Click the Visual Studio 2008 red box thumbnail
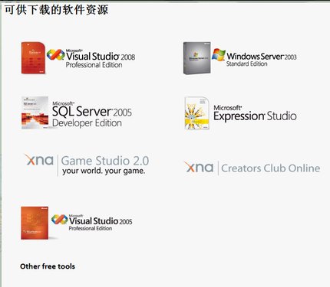The image size is (330, 287). coord(33,58)
